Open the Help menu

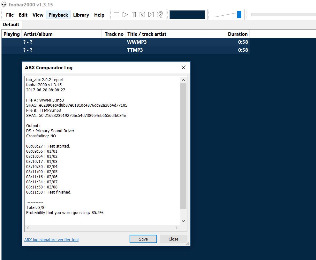click(x=99, y=15)
